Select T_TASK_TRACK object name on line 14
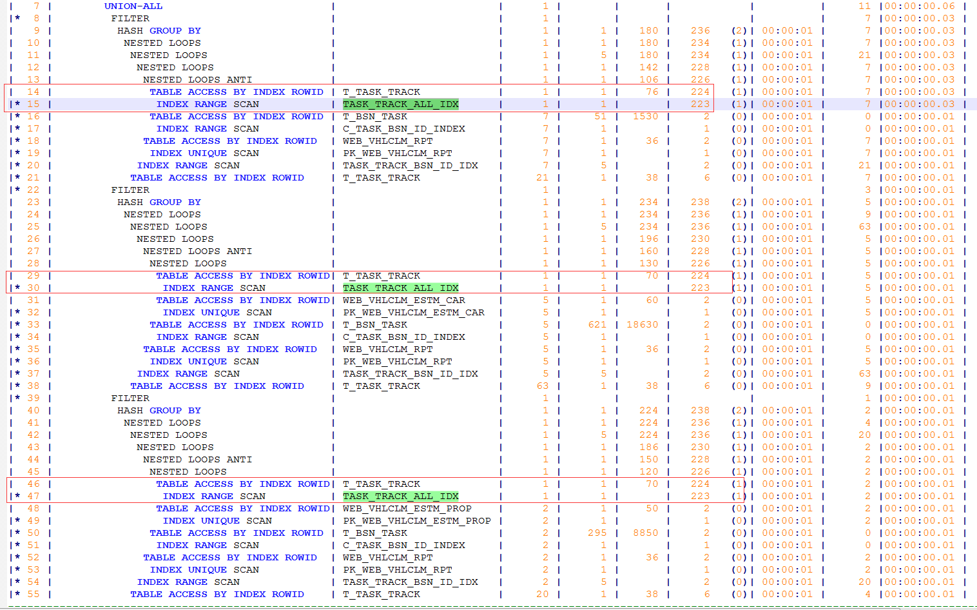Screen dimensions: 977x610 (382, 92)
